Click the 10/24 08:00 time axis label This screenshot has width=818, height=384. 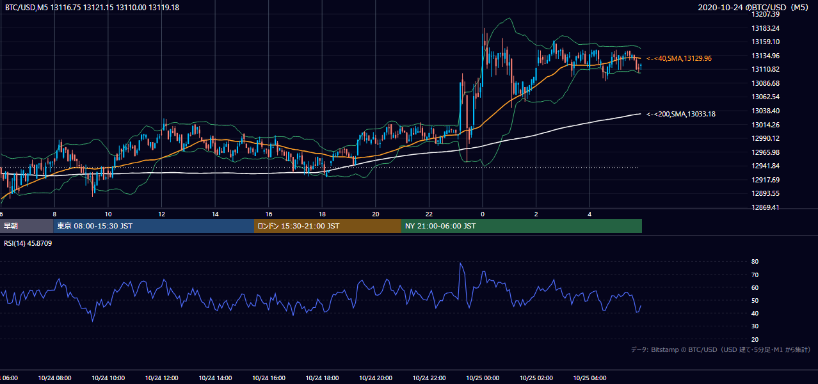point(54,378)
